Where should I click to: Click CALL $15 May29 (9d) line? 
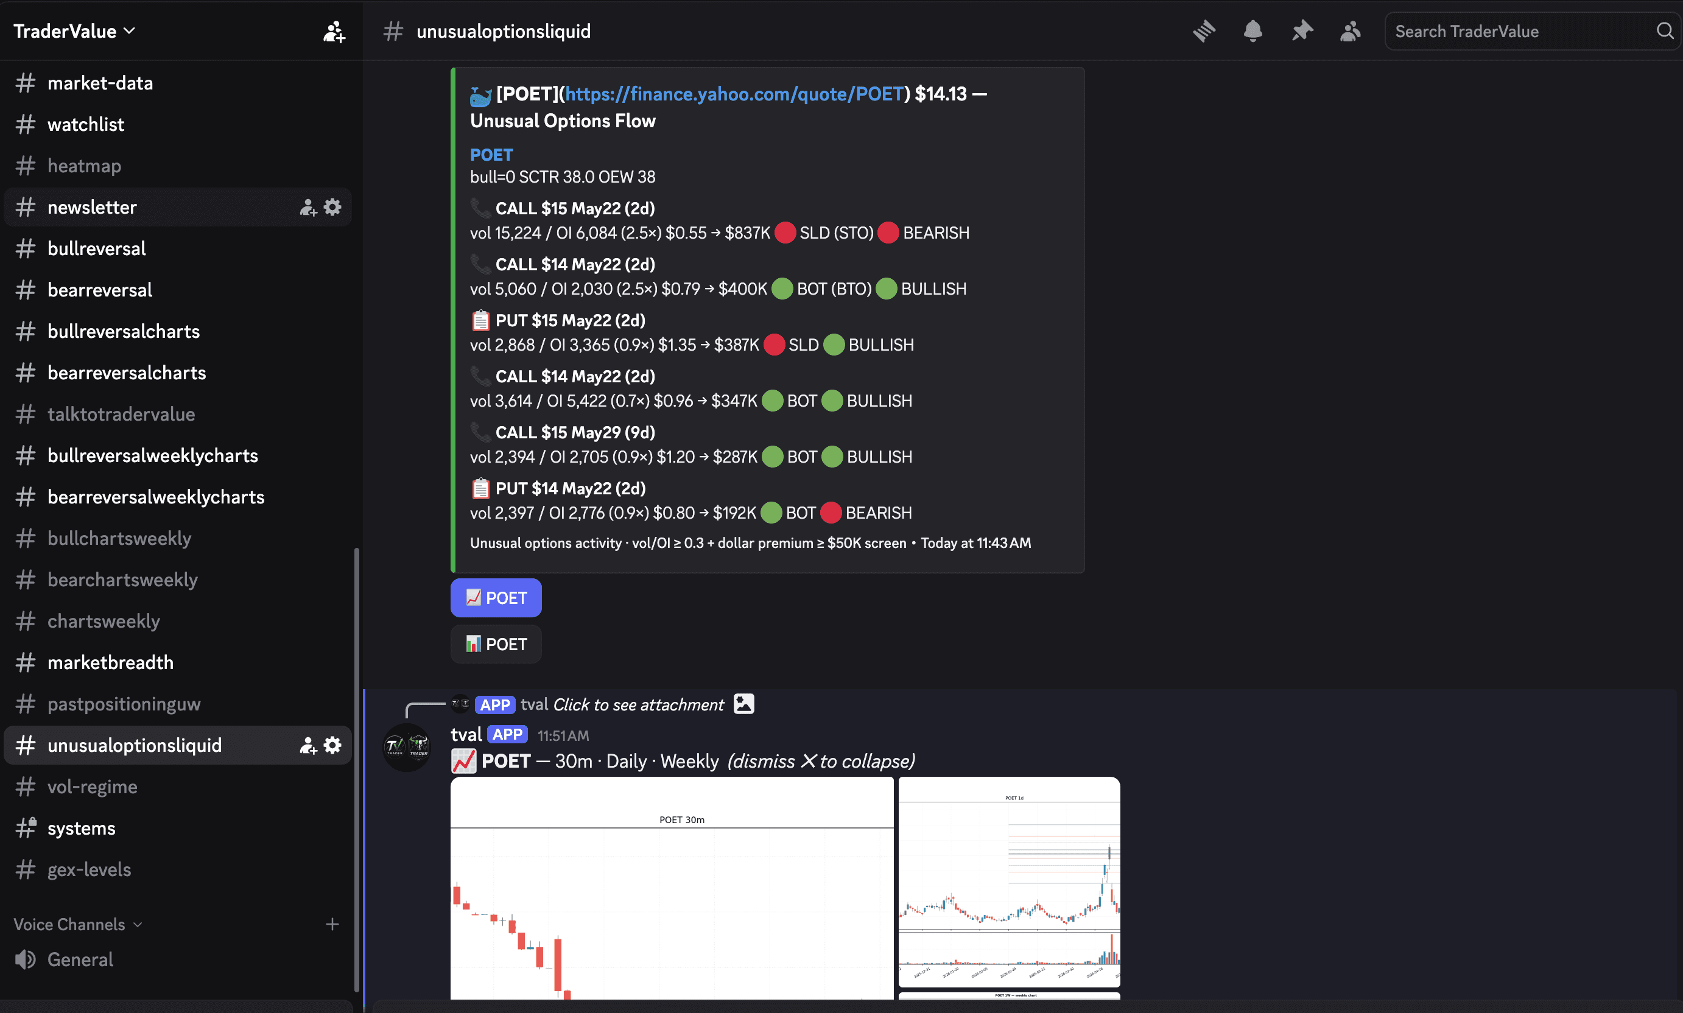tap(575, 433)
